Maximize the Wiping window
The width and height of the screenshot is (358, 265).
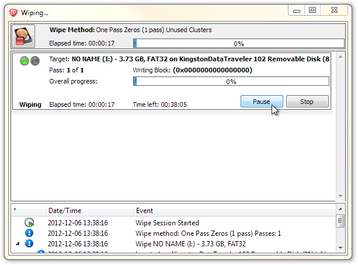pos(312,11)
